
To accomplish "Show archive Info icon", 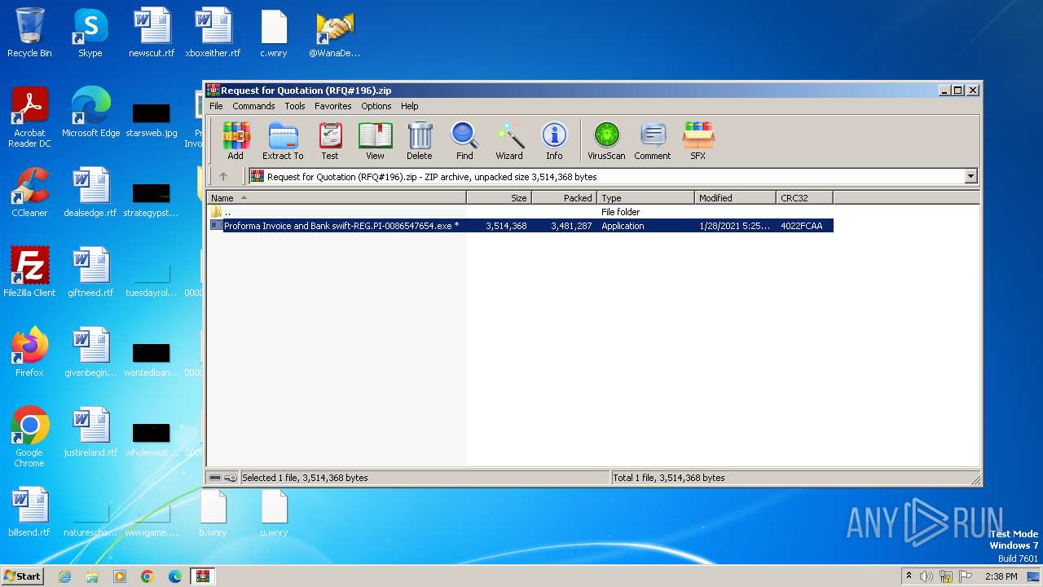I will (x=554, y=140).
